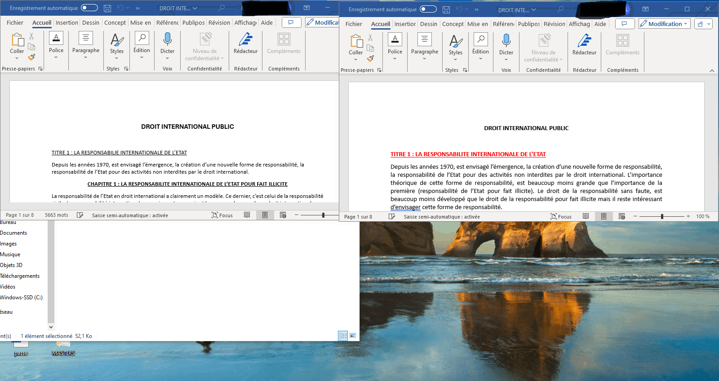Click zoom in plus in right Word window

688,216
